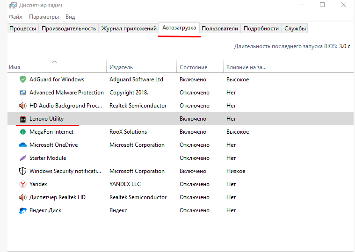
Task: Click the HD Audio Background speaker icon
Action: [x=23, y=106]
